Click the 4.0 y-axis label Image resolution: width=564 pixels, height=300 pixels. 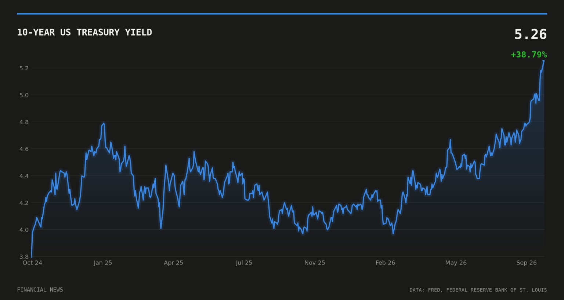point(24,230)
